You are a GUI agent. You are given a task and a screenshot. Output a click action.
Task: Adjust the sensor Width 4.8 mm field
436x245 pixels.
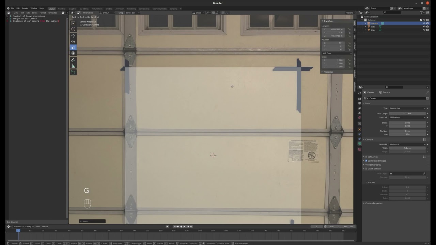coord(407,148)
